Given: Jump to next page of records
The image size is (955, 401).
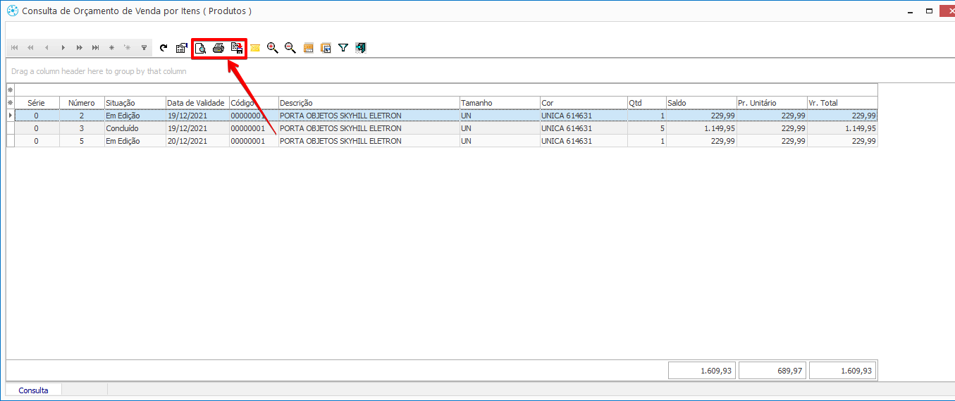Looking at the screenshot, I should pyautogui.click(x=79, y=48).
